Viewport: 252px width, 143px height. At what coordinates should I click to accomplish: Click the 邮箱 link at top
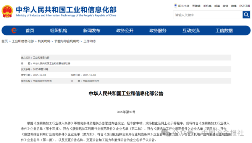217,6
